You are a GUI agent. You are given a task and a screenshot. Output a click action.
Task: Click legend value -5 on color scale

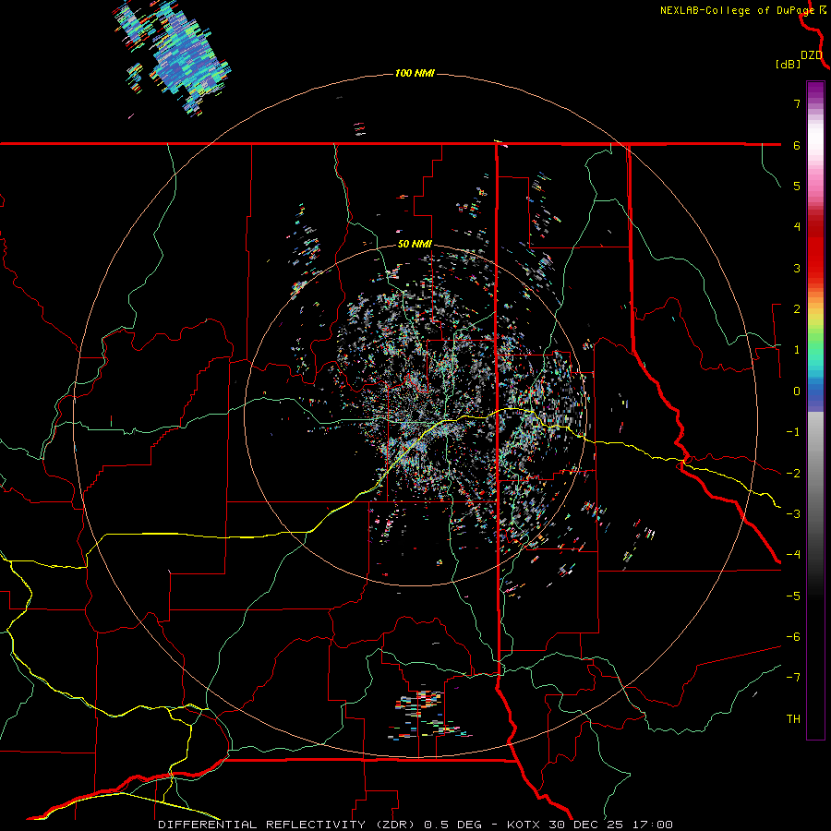coord(793,596)
